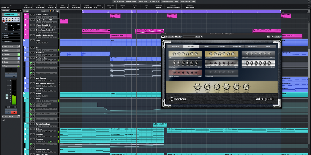Click the Read automation button in plugin header

(169, 37)
